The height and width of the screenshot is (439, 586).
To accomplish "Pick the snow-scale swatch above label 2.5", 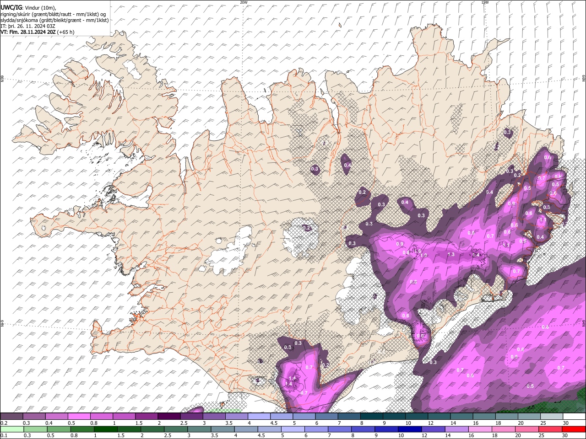I will click(x=191, y=416).
